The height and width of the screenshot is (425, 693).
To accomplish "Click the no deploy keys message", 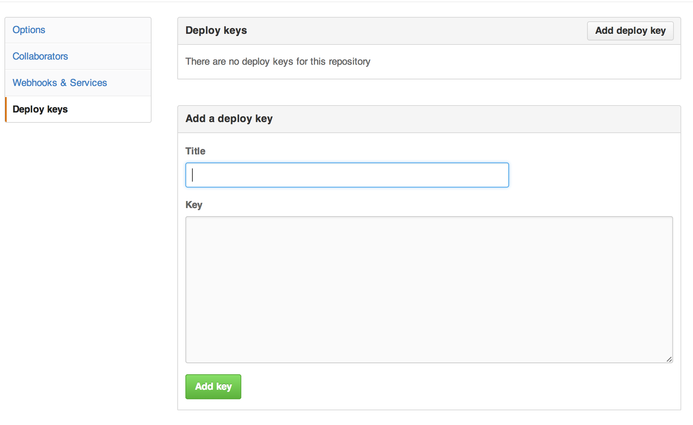I will 278,61.
